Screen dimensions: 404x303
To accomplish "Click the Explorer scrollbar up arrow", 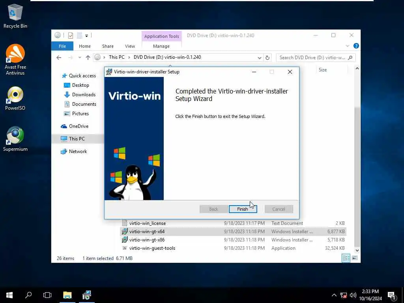I will (x=357, y=69).
